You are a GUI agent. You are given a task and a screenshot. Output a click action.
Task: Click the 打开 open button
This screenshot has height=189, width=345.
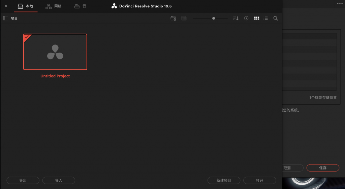pos(260,181)
